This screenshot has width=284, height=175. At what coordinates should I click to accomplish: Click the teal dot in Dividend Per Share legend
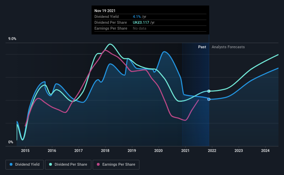[51, 164]
